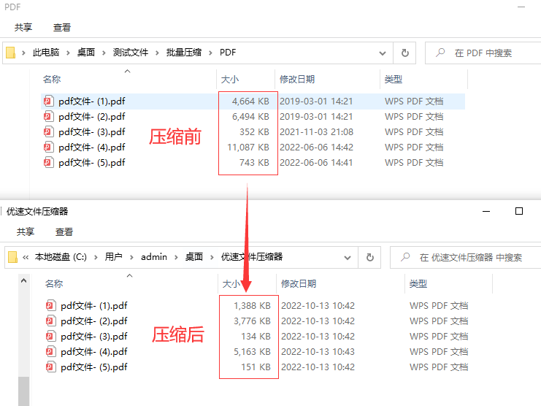Click search magnifier in 优速文件压缩器 window
The height and width of the screenshot is (406, 541).
click(x=405, y=257)
